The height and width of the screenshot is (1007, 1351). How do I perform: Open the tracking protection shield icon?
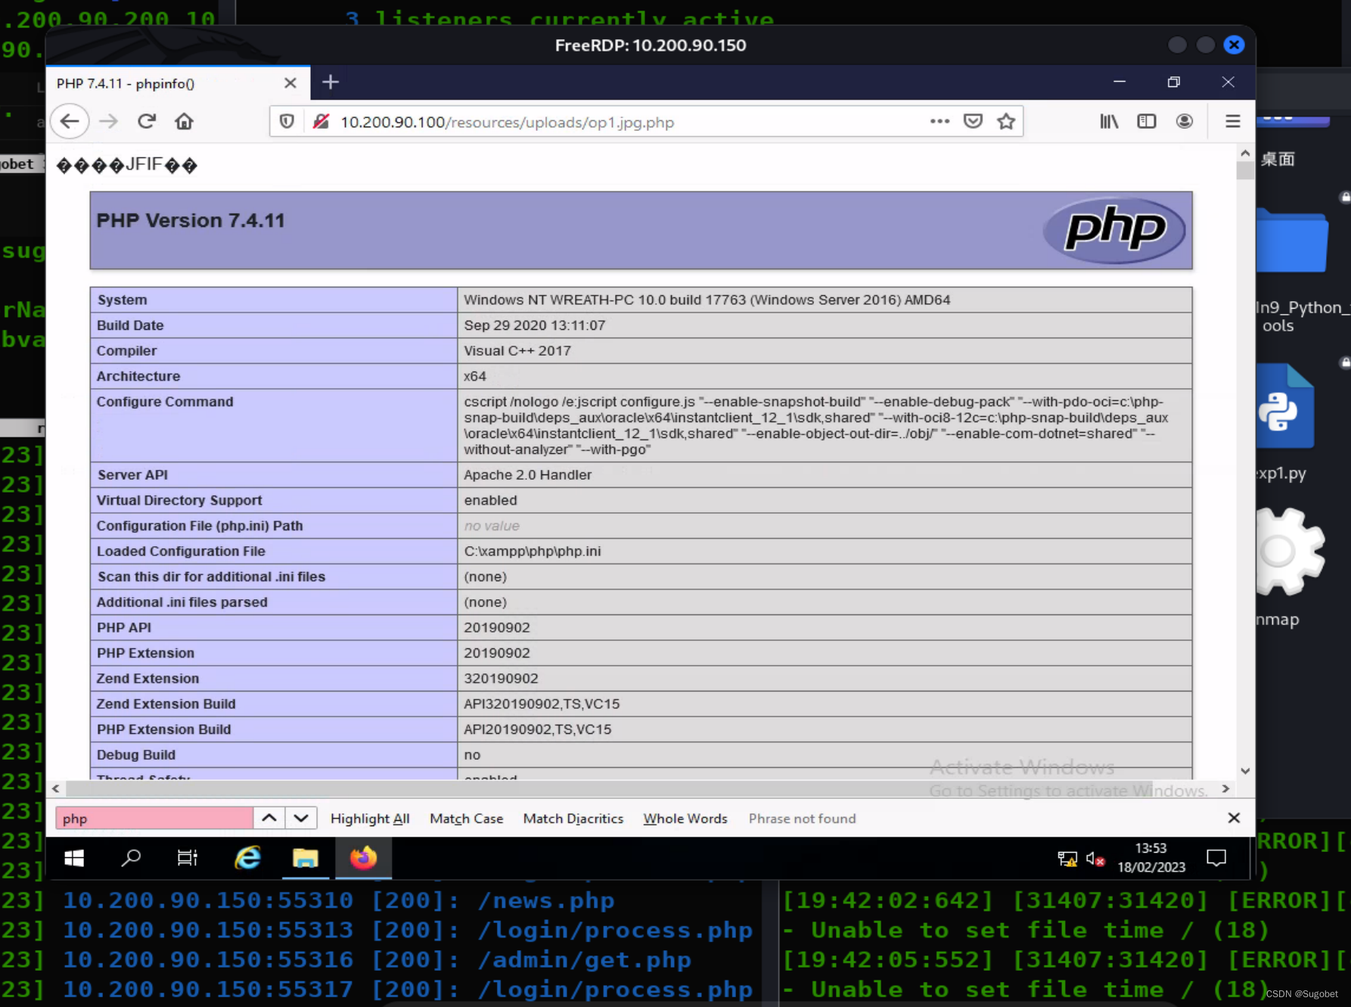click(x=287, y=122)
